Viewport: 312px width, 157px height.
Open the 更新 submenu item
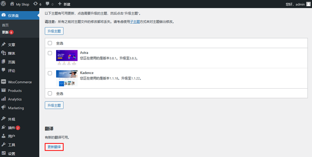point(5,32)
